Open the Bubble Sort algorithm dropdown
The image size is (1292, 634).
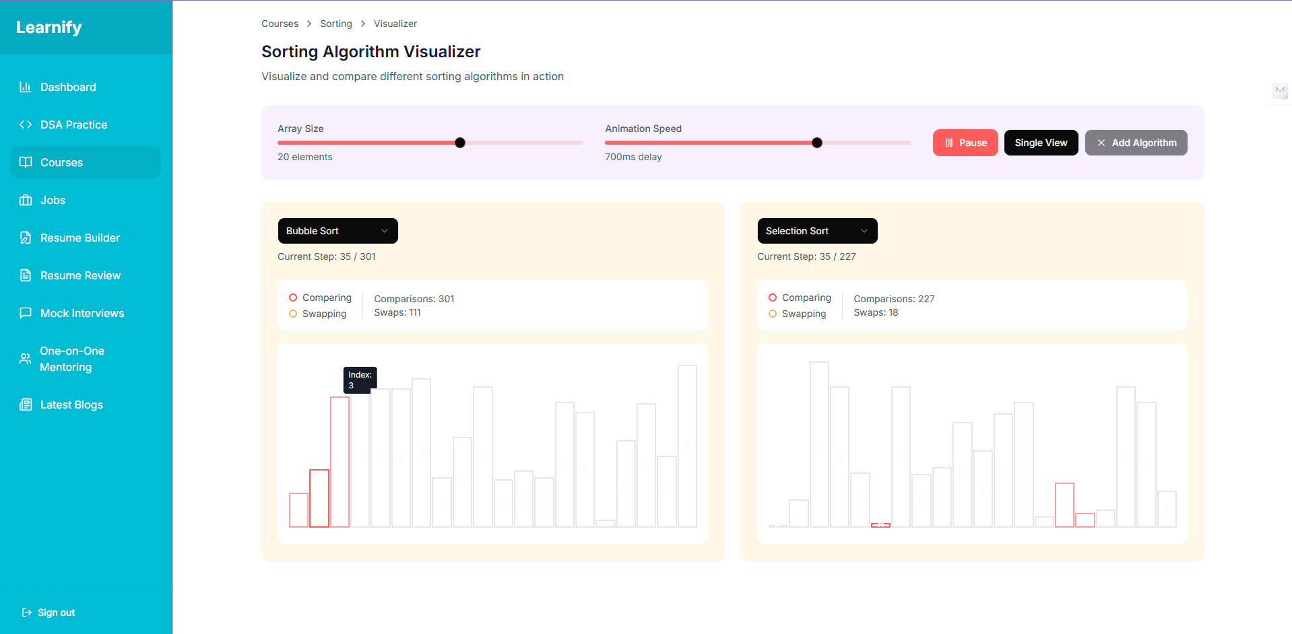pos(337,231)
